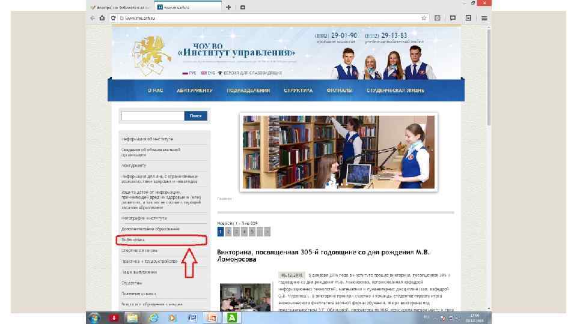Viewport: 577px width, 324px height.
Task: Open the green A application on the taskbar
Action: click(231, 318)
